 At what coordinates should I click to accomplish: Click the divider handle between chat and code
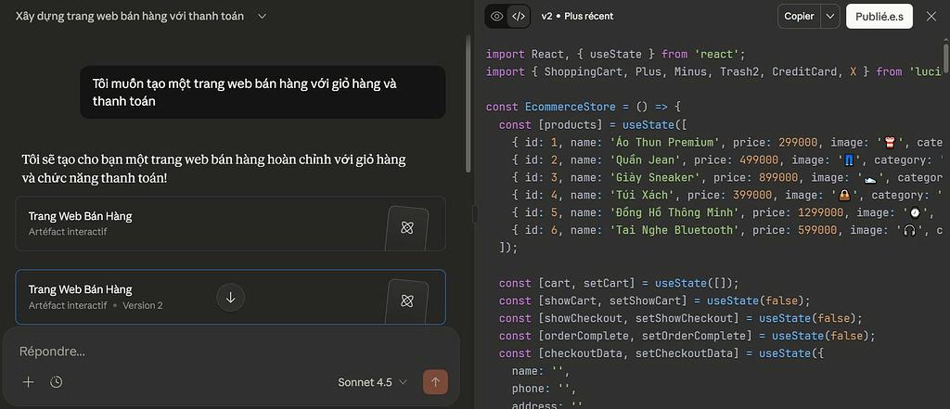coord(475,213)
